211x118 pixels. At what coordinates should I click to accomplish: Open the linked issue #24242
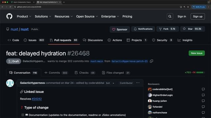37,99
